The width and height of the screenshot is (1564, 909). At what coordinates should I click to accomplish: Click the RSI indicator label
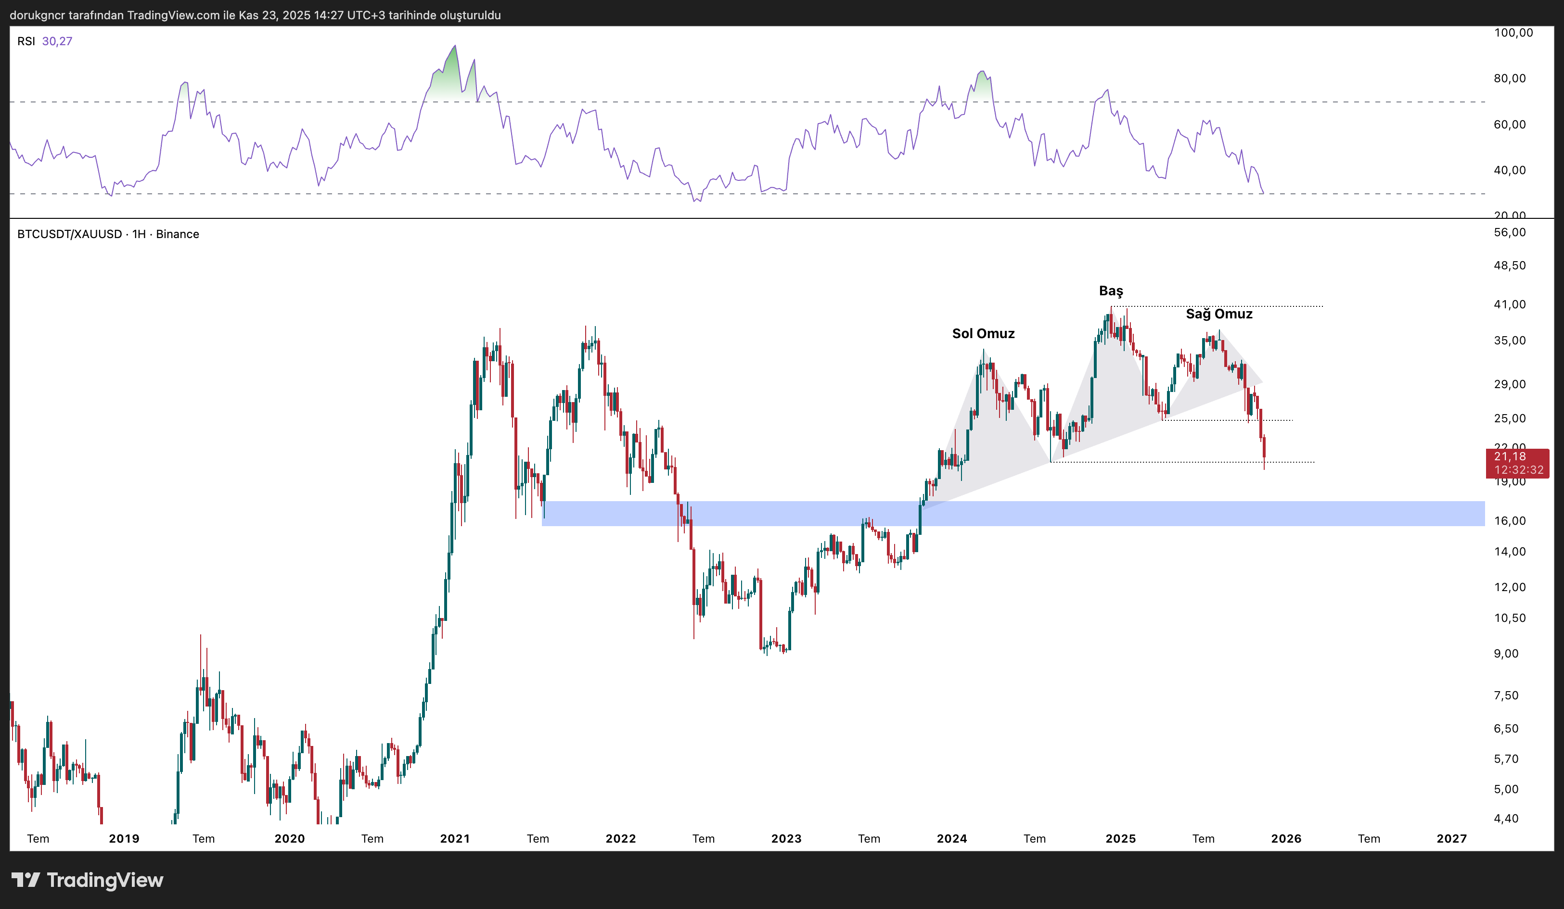click(26, 41)
